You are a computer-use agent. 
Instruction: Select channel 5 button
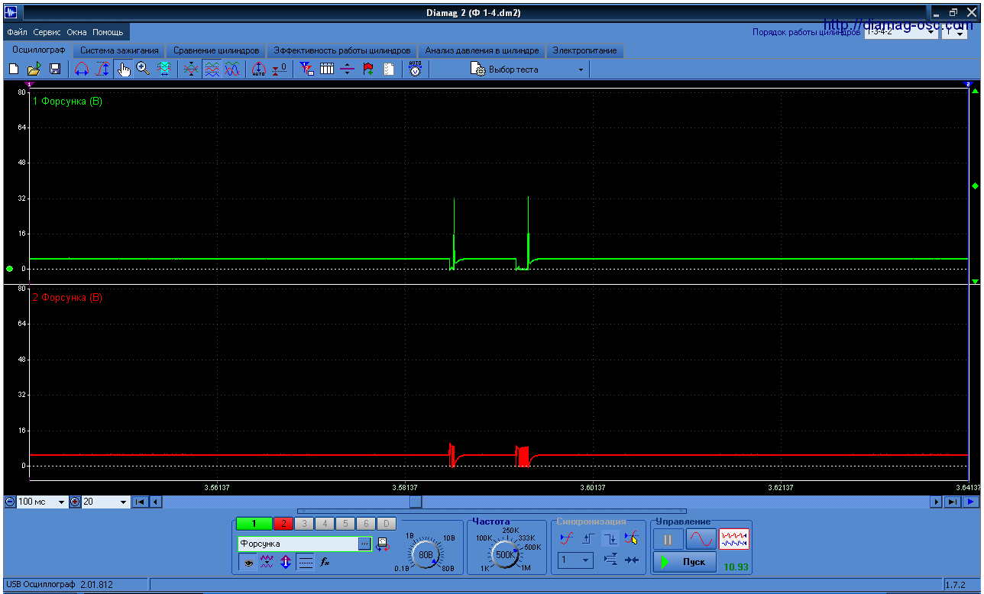345,524
